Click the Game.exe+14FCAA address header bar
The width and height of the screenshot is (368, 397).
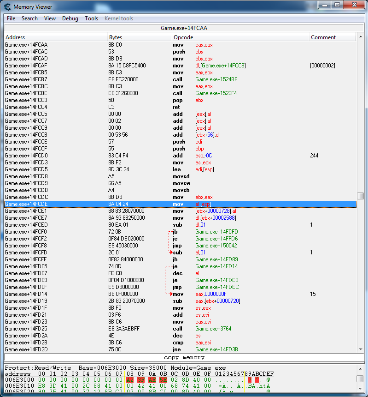point(184,28)
